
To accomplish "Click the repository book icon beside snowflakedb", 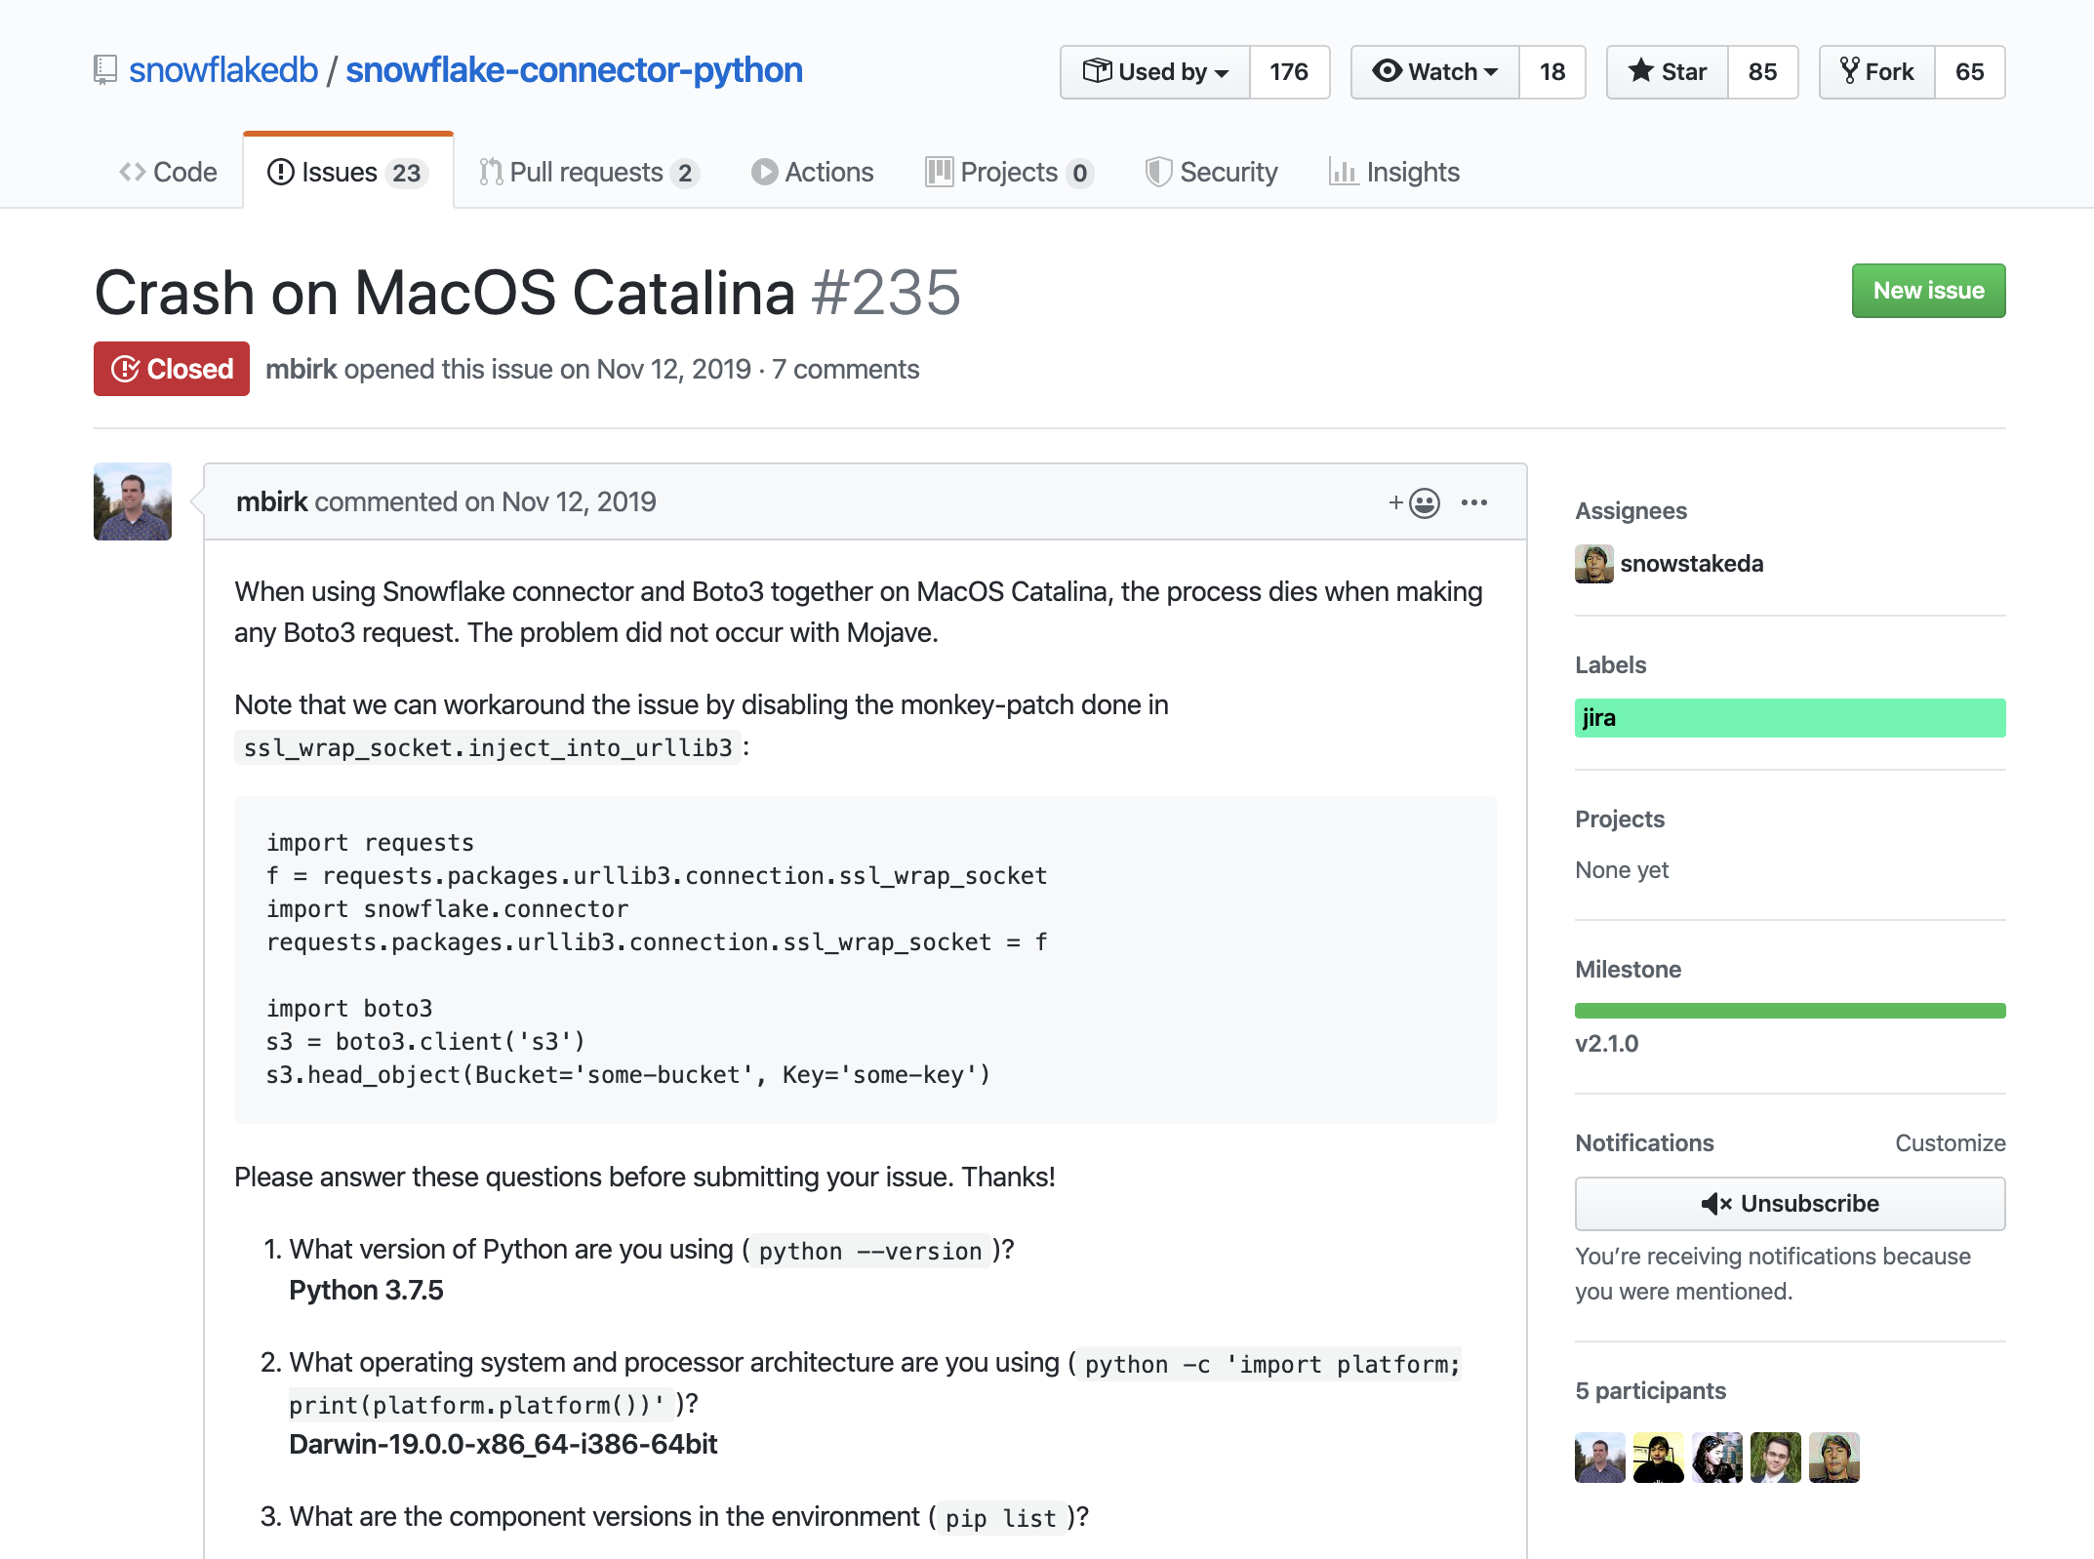I will (x=104, y=70).
